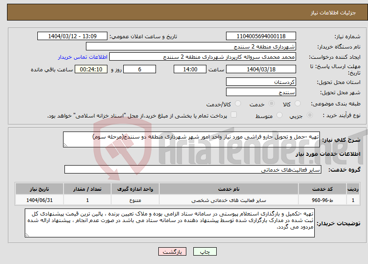Click the unit cell متنوع

(x=135, y=200)
